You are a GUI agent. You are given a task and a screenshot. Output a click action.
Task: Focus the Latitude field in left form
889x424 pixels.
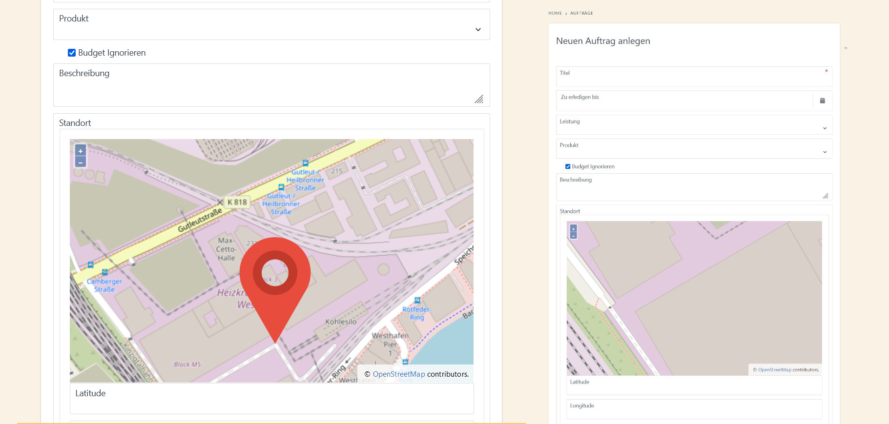[x=271, y=399]
